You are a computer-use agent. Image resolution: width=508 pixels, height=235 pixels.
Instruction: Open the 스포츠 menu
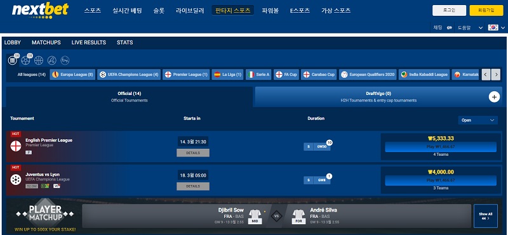click(93, 10)
